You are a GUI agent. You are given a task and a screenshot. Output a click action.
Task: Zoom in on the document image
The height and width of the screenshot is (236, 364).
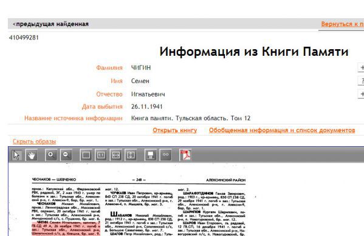click(x=51, y=155)
